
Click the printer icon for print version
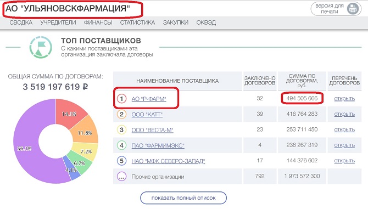[x=353, y=9]
